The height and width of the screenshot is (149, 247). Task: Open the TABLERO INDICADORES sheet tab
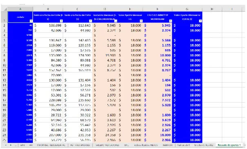(x=107, y=145)
